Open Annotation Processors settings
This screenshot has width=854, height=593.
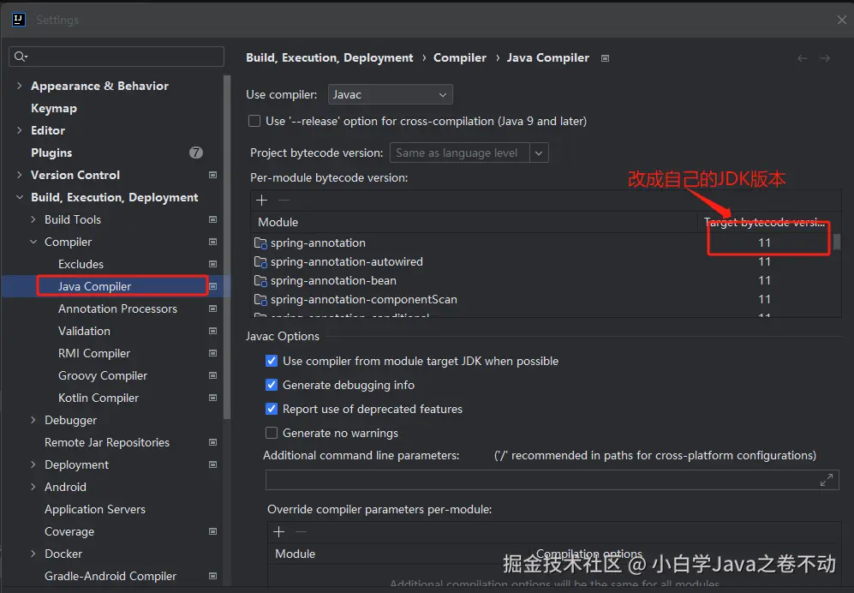coord(117,309)
